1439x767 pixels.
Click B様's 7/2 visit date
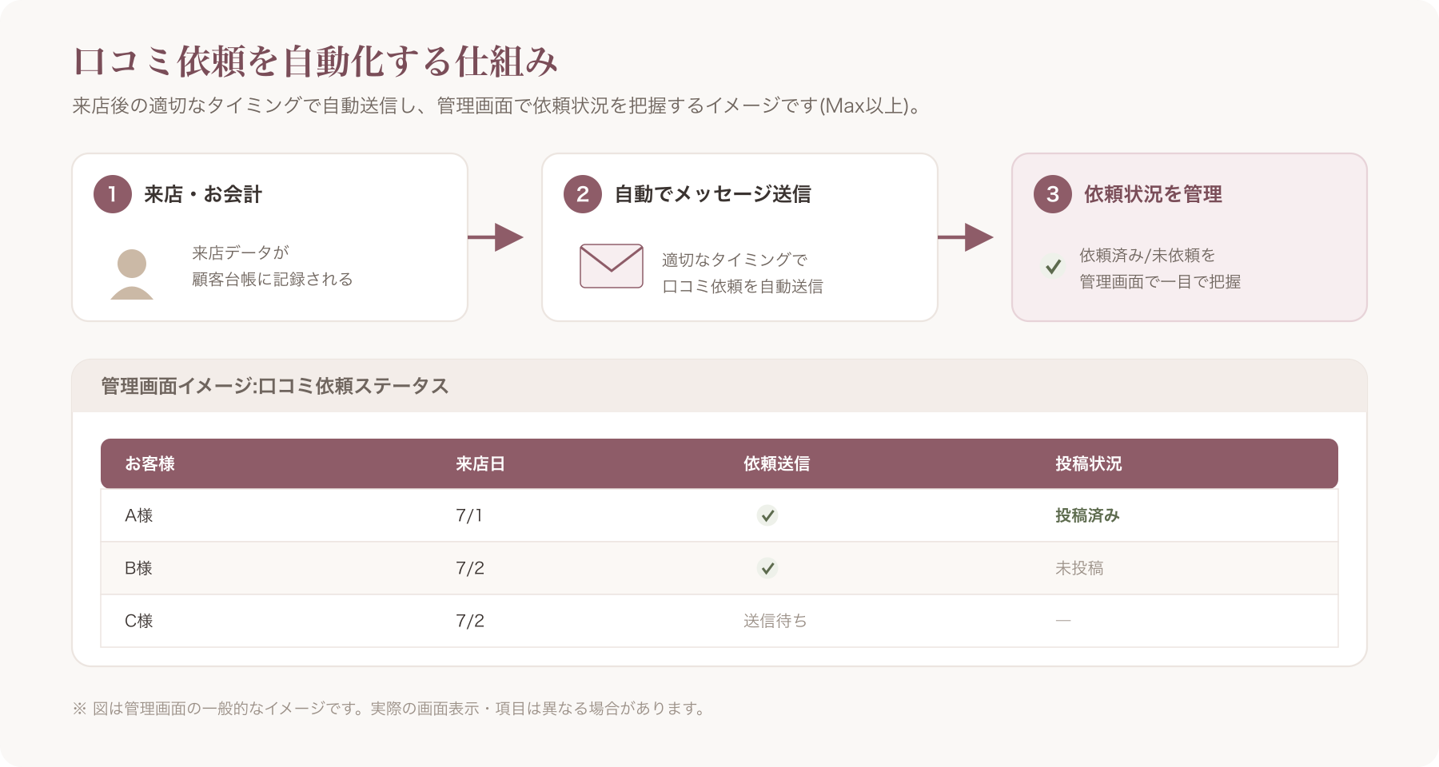[470, 568]
